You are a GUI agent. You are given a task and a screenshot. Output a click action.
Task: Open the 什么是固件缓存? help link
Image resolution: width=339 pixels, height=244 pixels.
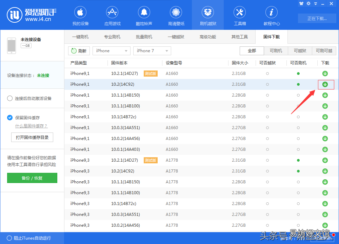pos(31,126)
